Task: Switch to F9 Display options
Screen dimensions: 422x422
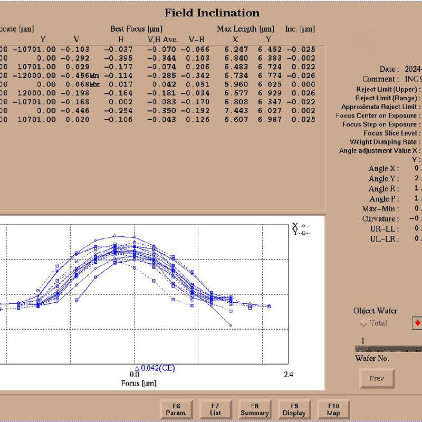Action: [294, 409]
